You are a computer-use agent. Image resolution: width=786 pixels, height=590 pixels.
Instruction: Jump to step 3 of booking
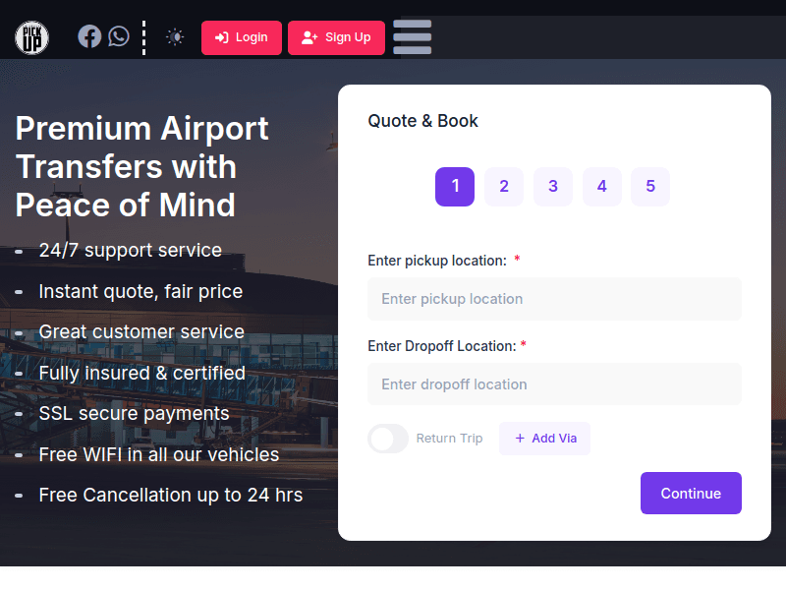pos(553,187)
